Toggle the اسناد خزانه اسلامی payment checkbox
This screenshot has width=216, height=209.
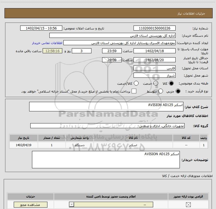tap(134, 91)
